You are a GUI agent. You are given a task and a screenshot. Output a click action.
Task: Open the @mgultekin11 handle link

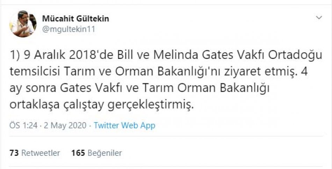click(x=68, y=29)
